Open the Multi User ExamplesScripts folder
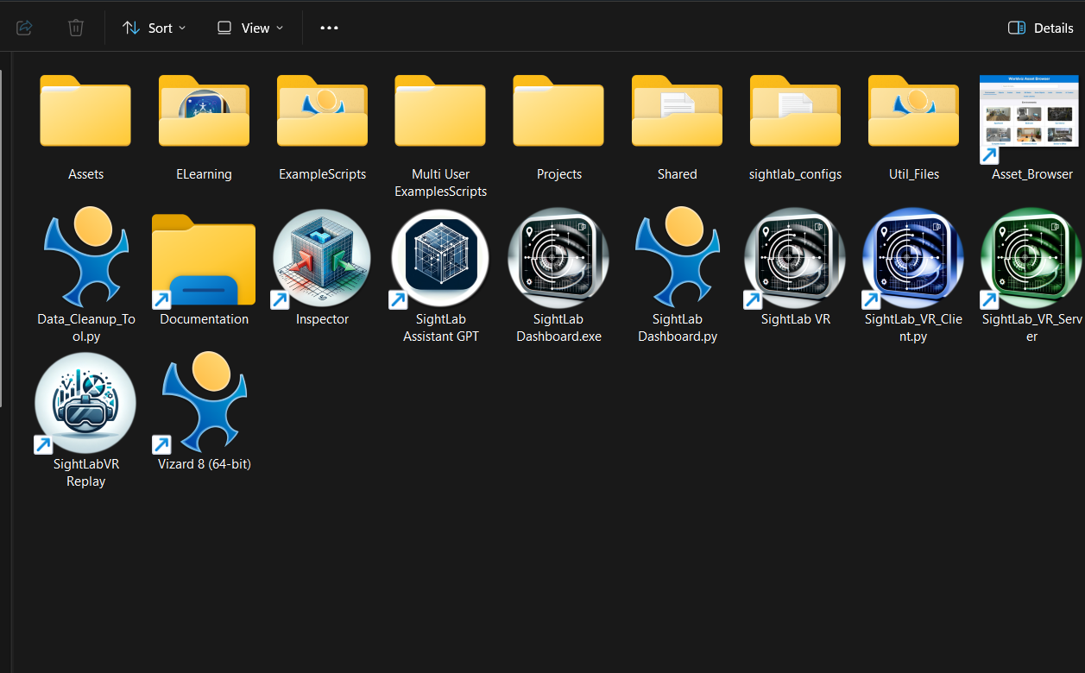1085x673 pixels. (440, 112)
